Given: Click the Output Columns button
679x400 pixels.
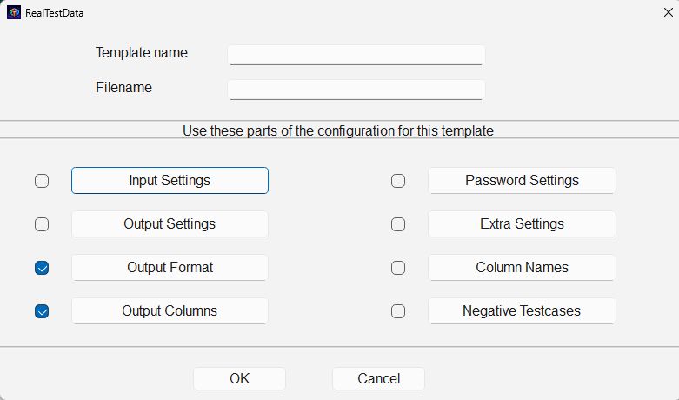Looking at the screenshot, I should (x=170, y=311).
